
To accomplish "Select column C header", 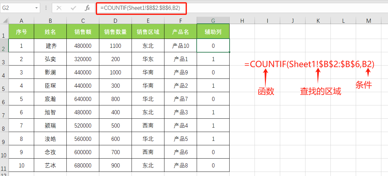I will coord(83,21).
